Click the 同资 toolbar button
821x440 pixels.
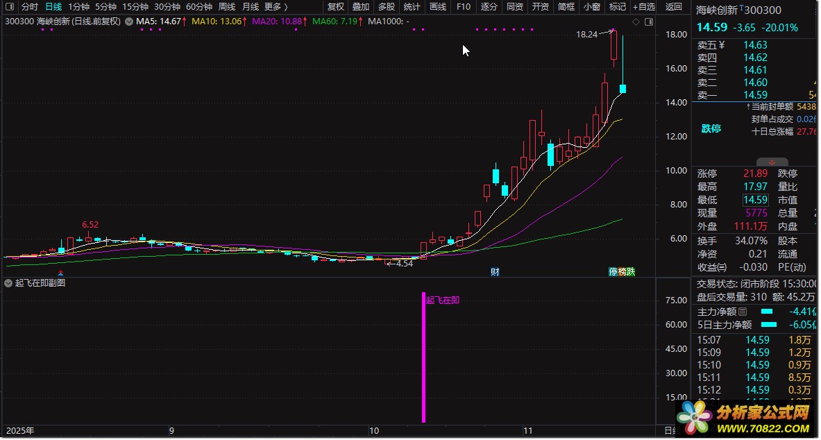pyautogui.click(x=515, y=7)
